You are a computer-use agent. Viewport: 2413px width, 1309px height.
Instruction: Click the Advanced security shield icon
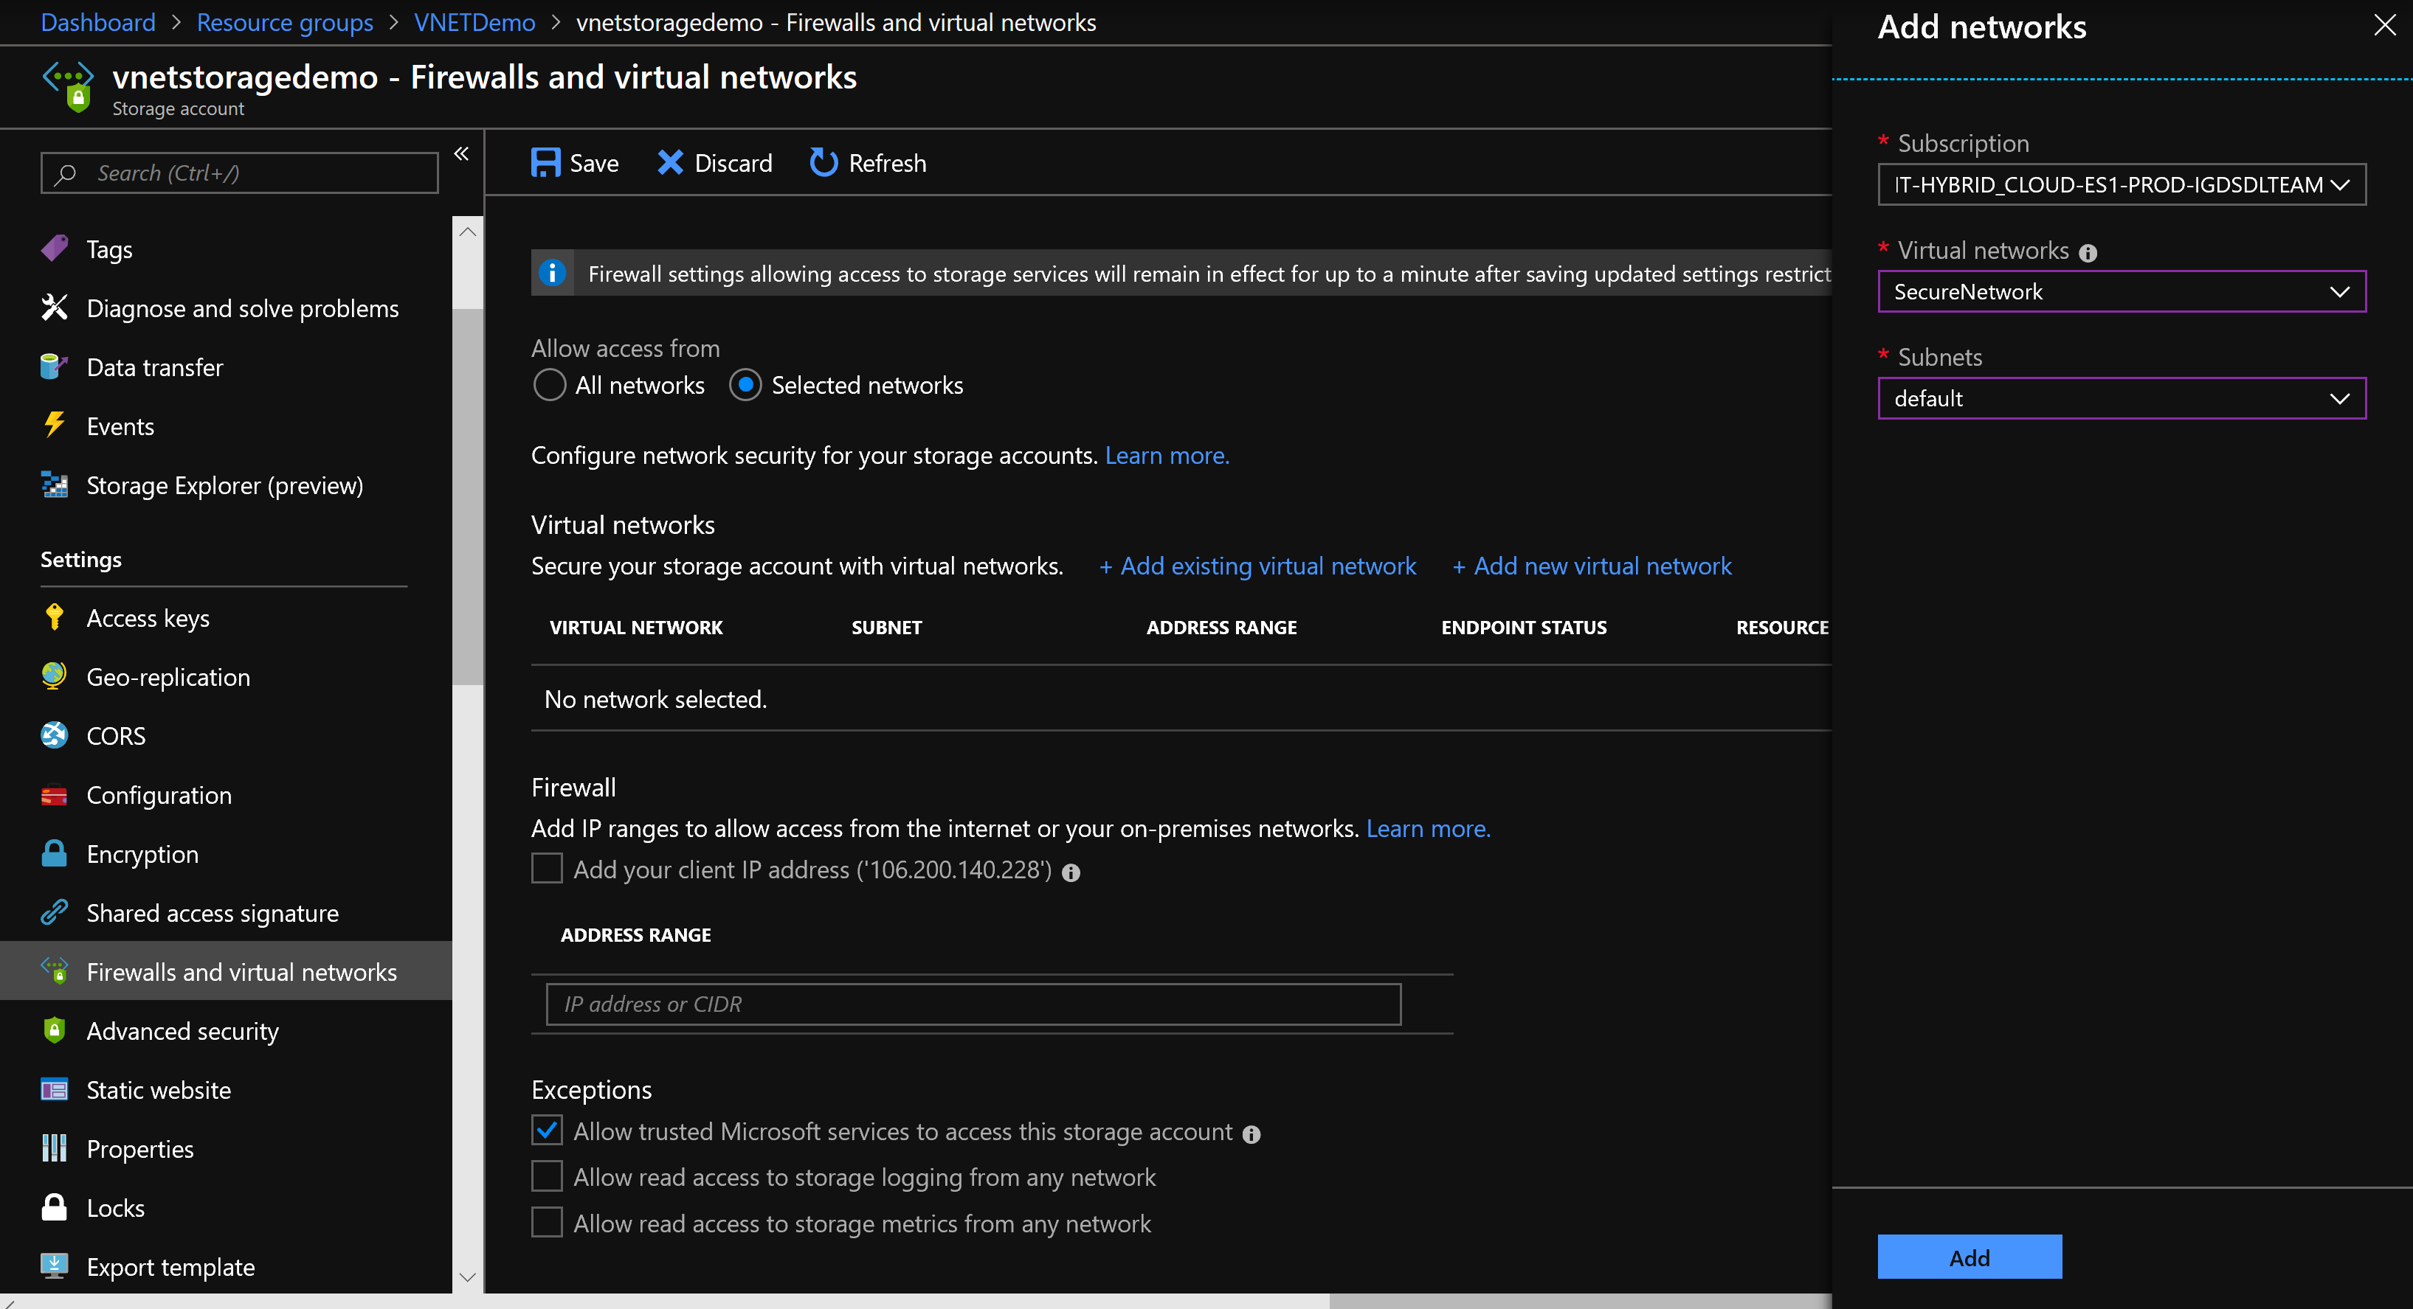tap(55, 1031)
